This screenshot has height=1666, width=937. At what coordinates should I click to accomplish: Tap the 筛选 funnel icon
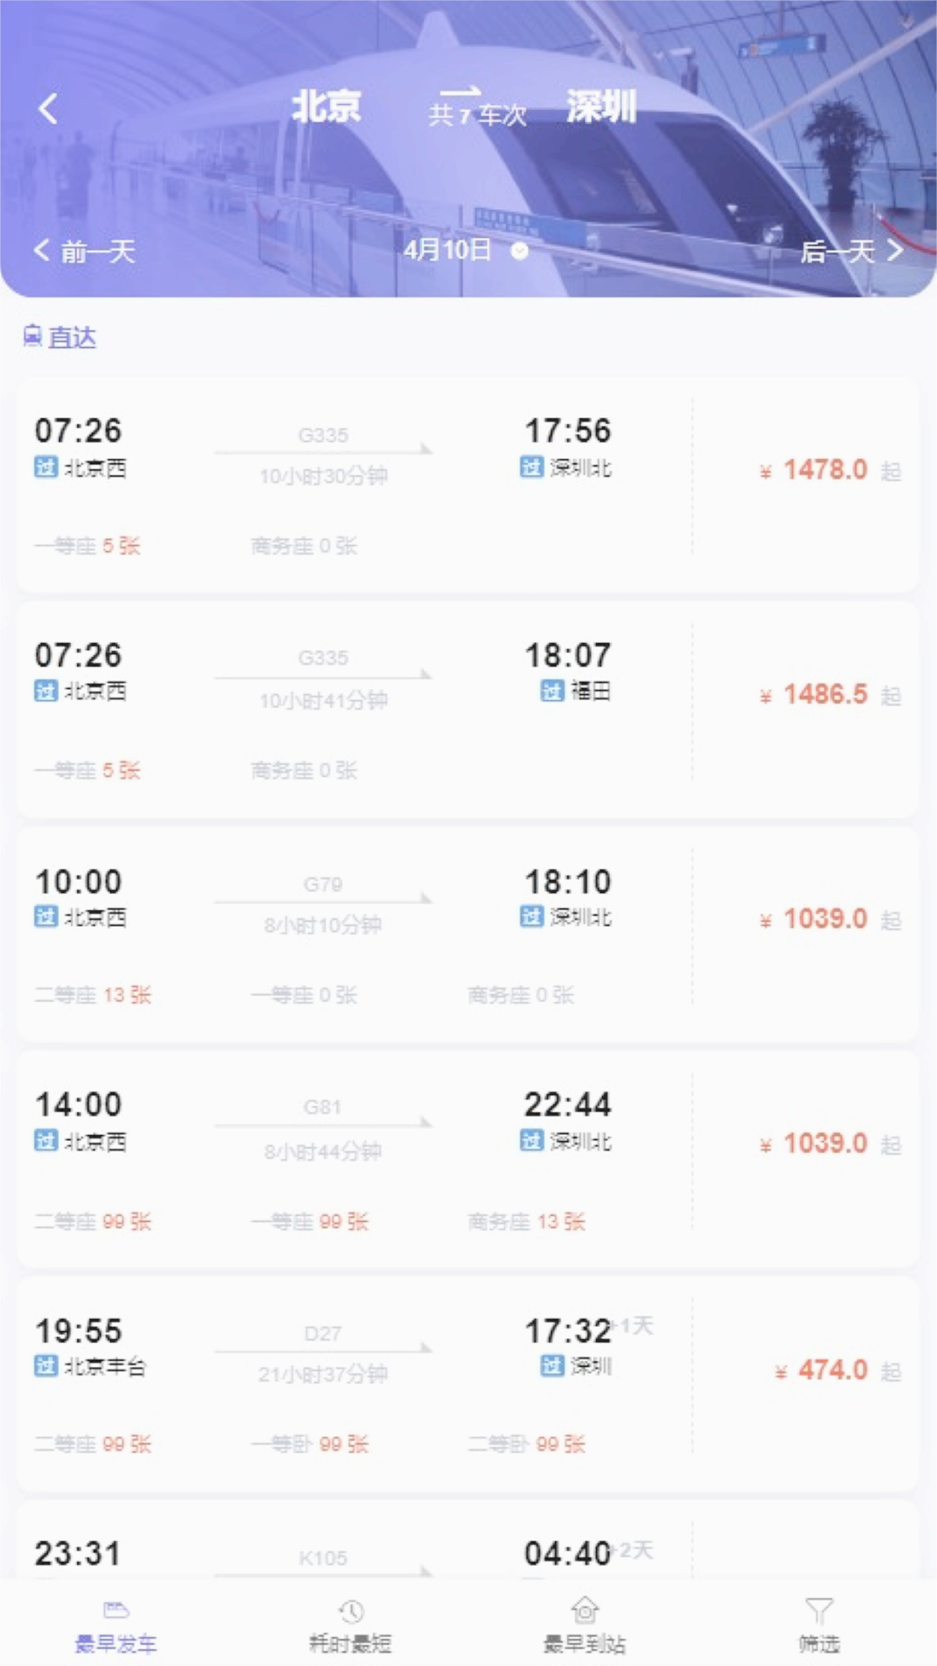[819, 1611]
